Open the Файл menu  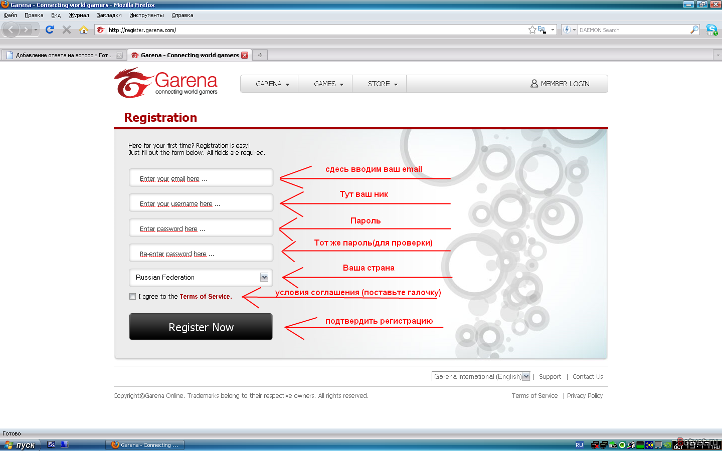tap(10, 15)
